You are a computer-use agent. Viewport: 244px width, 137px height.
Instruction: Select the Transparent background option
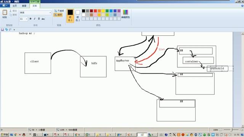click(x=58, y=15)
